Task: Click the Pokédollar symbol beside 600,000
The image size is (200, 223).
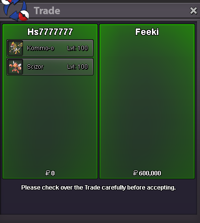Action: (x=135, y=173)
